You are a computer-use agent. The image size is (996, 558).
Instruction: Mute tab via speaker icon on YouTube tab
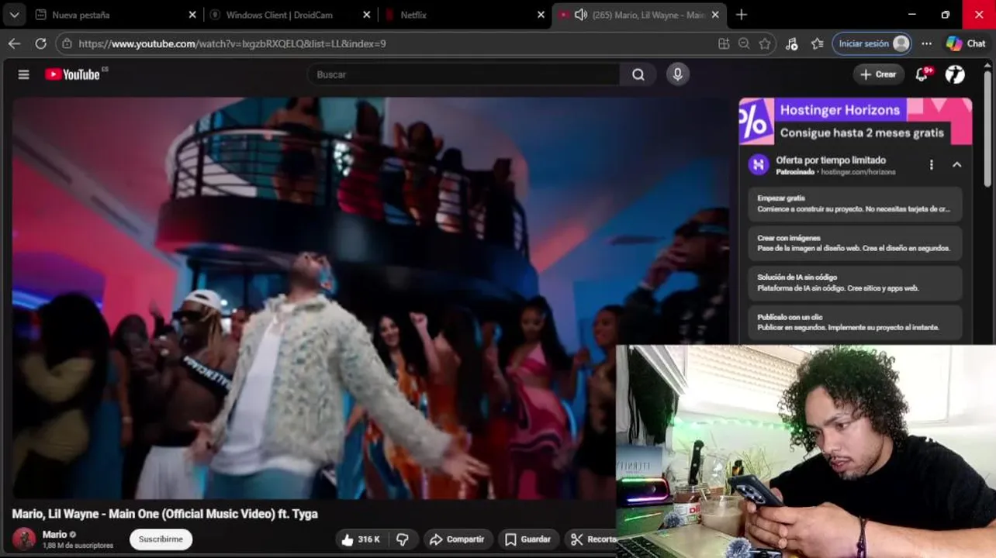tap(580, 15)
